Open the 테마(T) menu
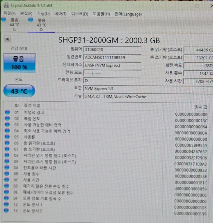213x223 pixels. pyautogui.click(x=60, y=14)
